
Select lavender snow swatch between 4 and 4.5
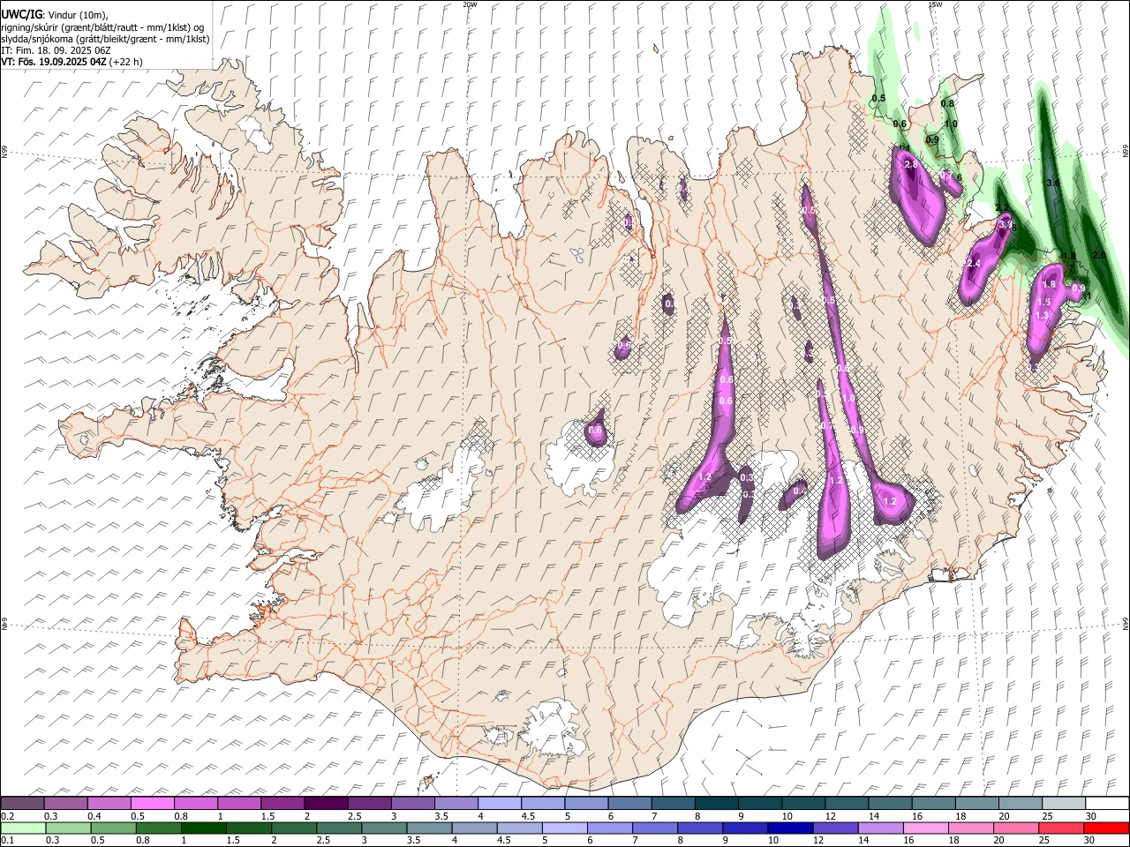[x=500, y=803]
